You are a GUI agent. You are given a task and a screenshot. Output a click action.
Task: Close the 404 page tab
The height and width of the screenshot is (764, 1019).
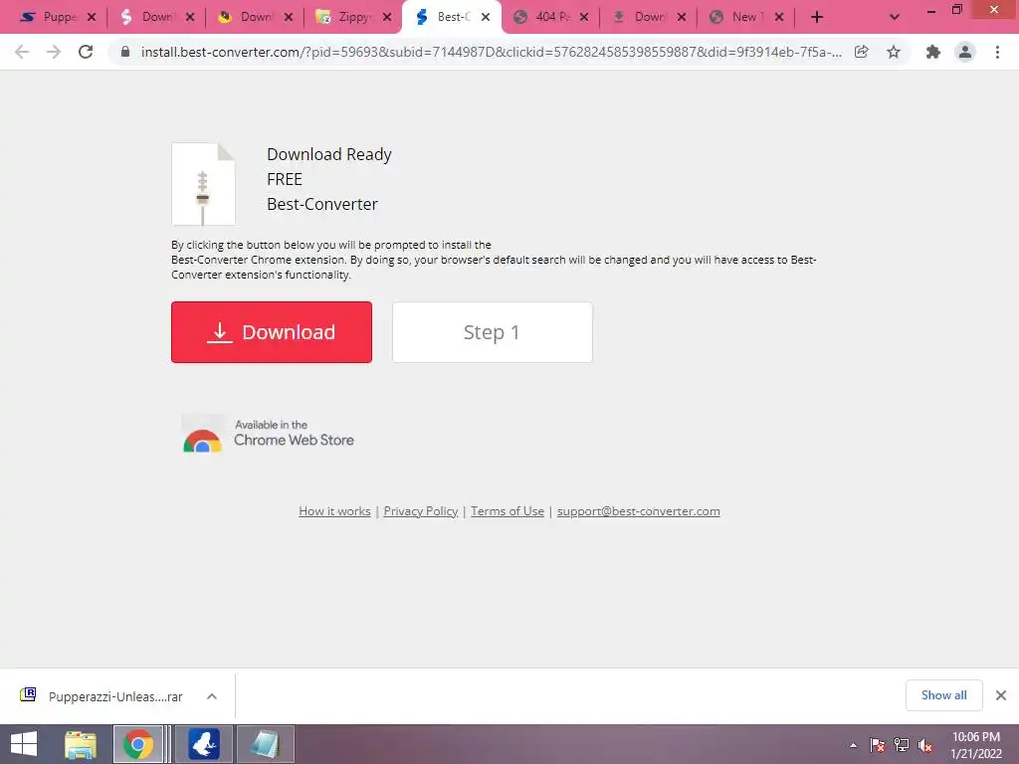[x=583, y=18]
